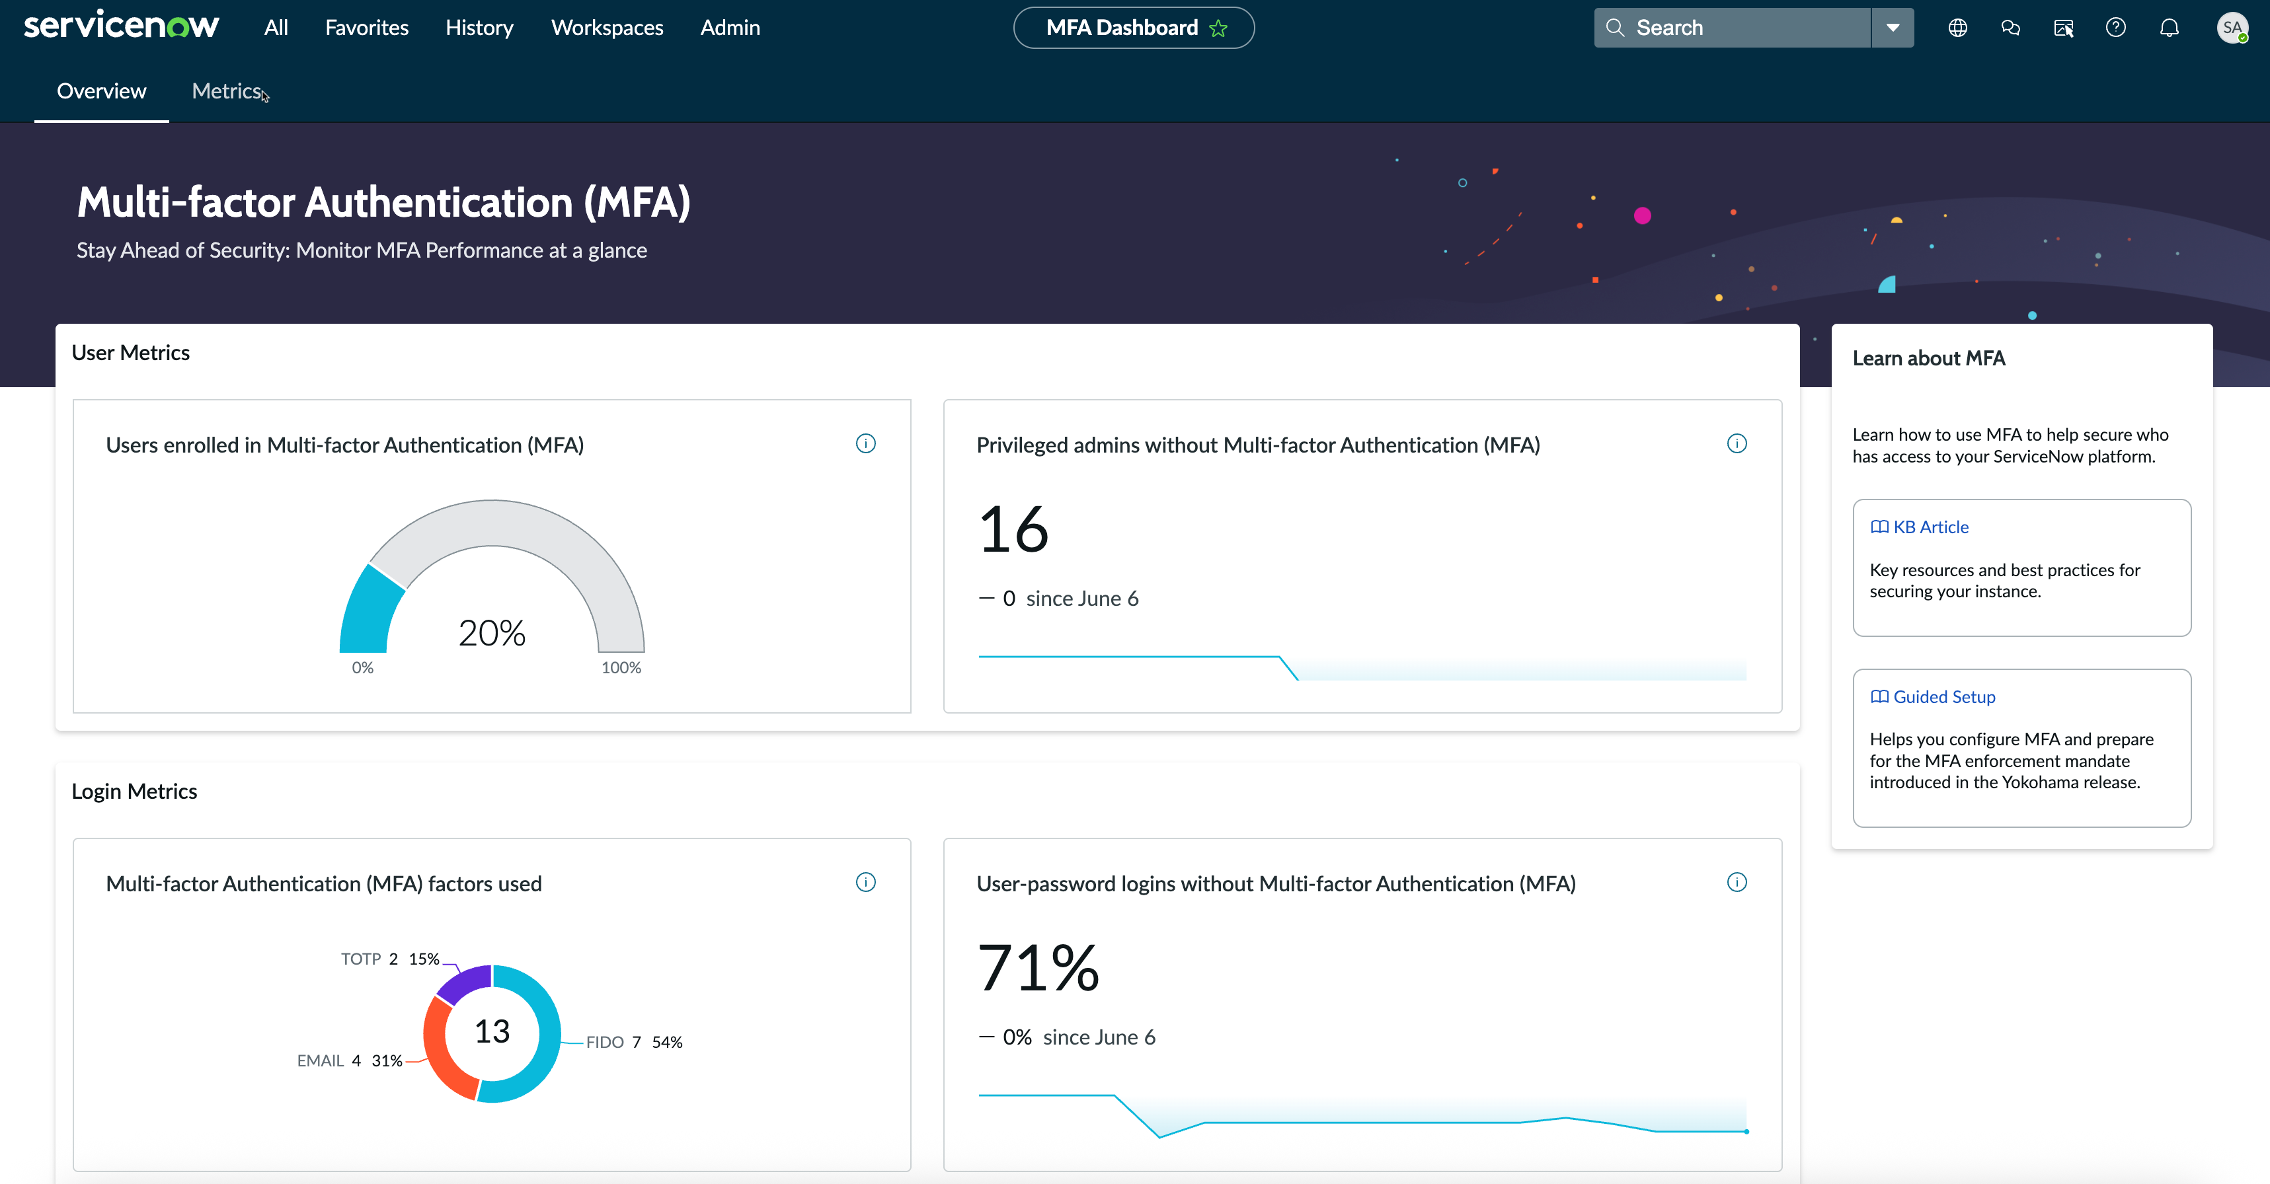Screen dimensions: 2270x1184
Task: Open the SA user avatar menu
Action: pyautogui.click(x=2232, y=27)
